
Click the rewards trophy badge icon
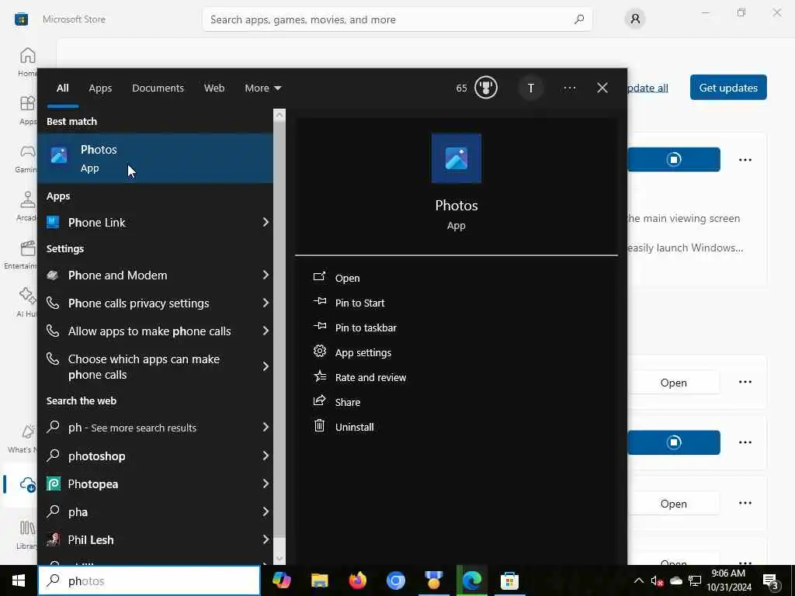coord(486,88)
